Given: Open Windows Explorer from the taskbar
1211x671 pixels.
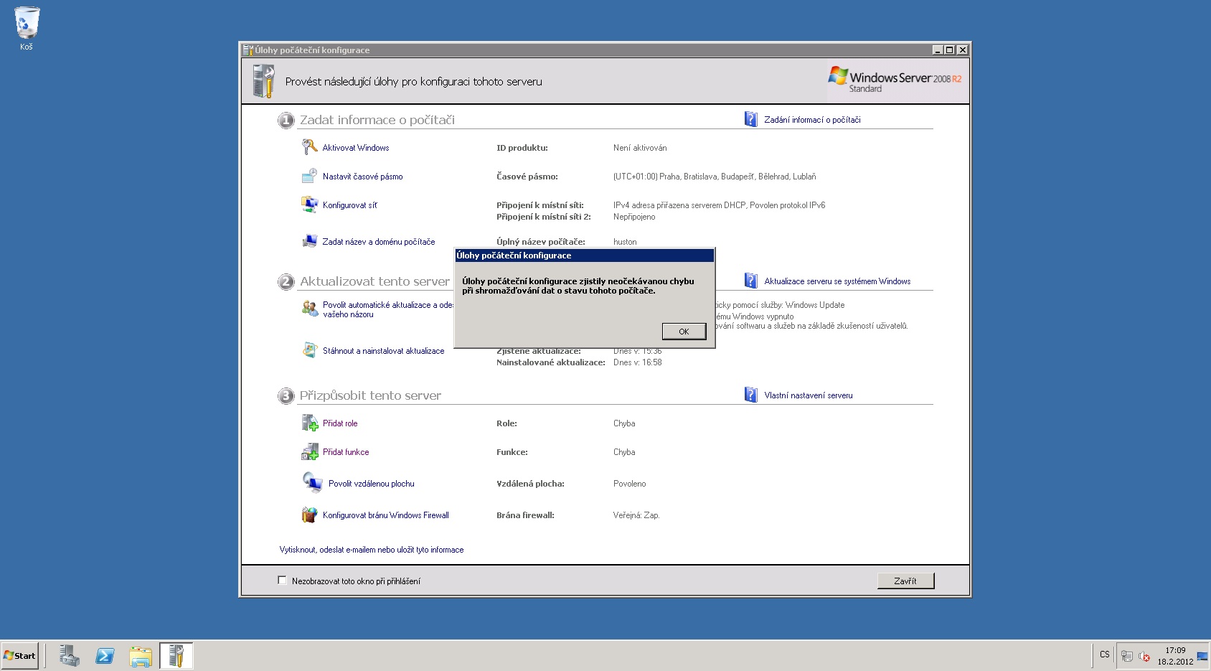Looking at the screenshot, I should coord(141,655).
